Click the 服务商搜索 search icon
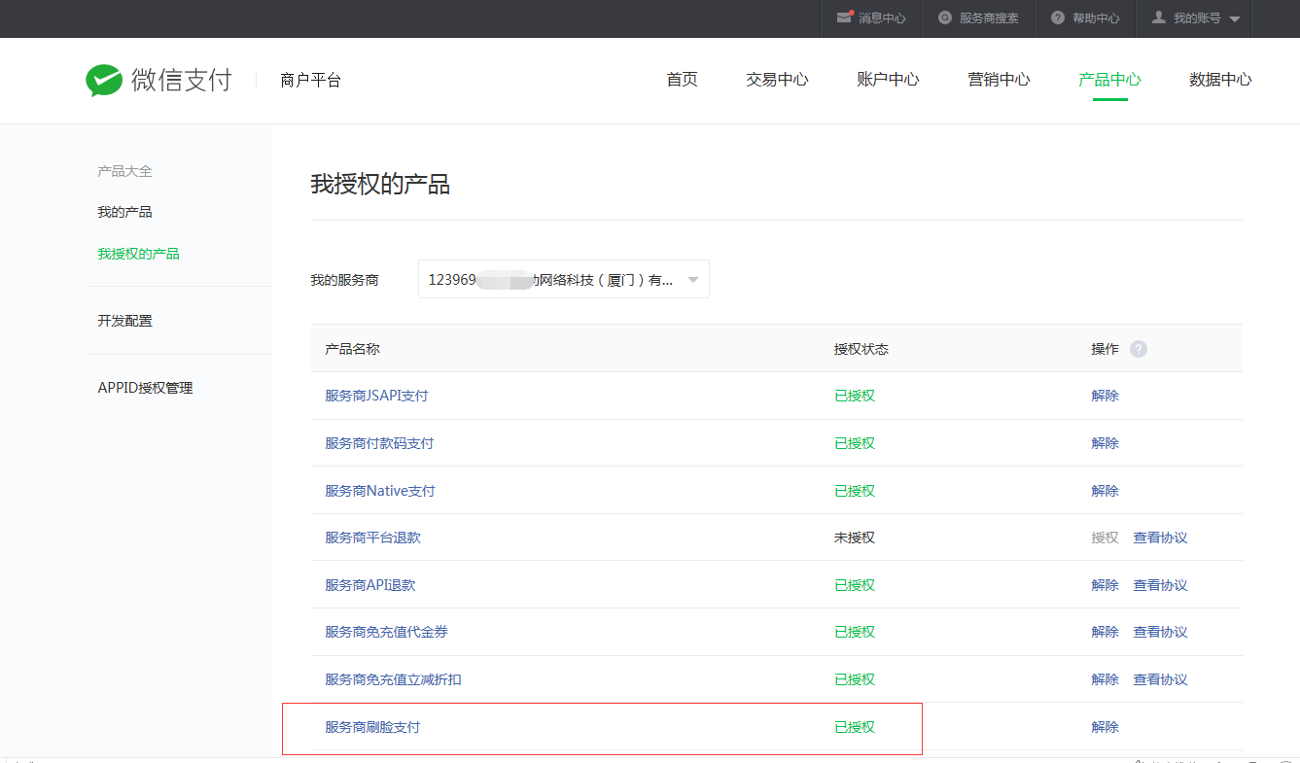 944,18
